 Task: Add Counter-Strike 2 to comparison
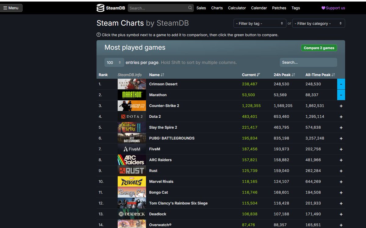341,106
